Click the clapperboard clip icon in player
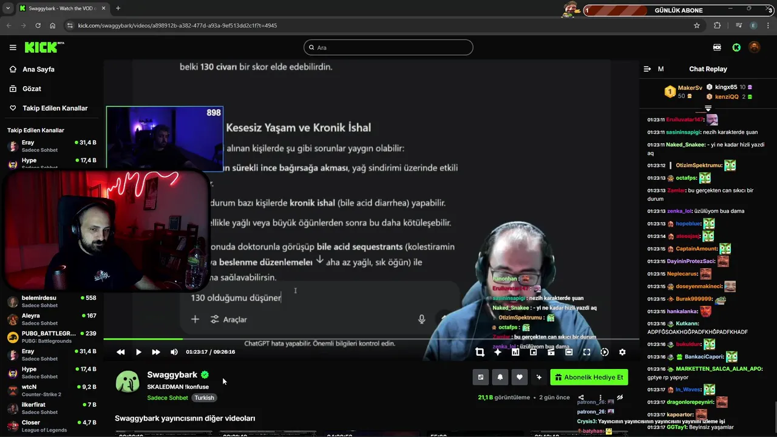Screen dimensions: 777x437 pos(551,352)
